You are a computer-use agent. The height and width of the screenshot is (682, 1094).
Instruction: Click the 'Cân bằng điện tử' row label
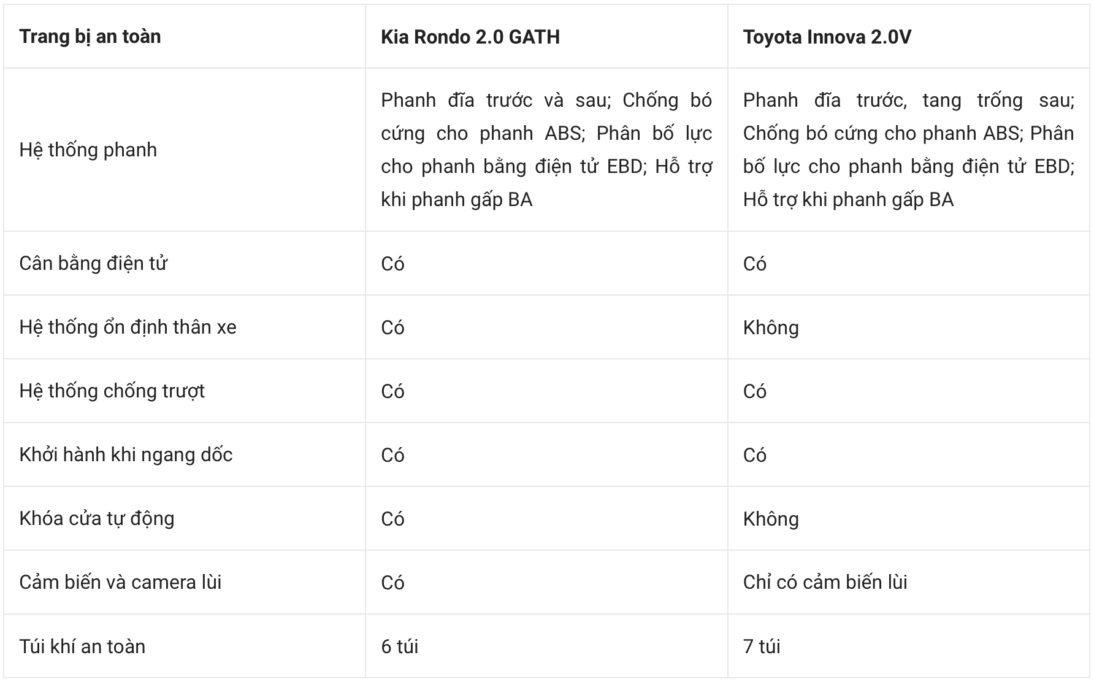[x=93, y=264]
